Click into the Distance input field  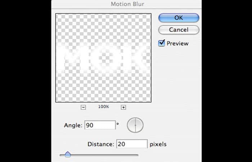132,144
